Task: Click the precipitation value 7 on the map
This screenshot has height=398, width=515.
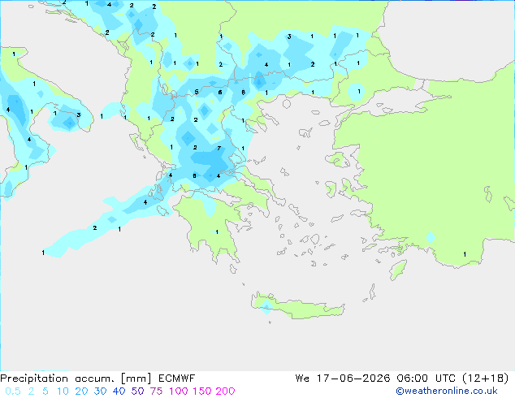Action: pyautogui.click(x=219, y=149)
